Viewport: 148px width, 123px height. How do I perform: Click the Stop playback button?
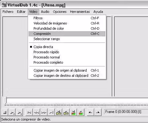[x=5, y=112]
